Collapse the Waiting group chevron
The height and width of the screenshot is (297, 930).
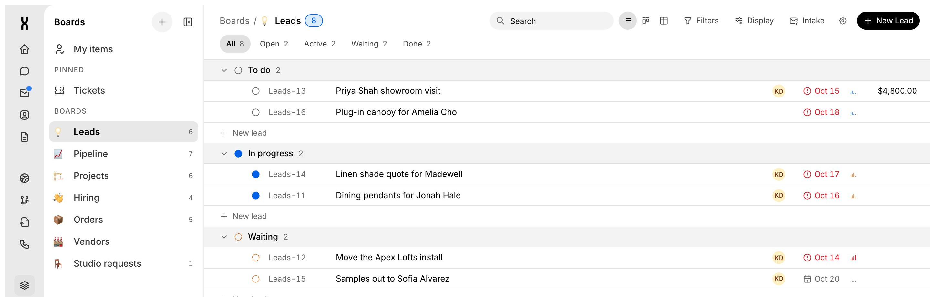coord(224,237)
